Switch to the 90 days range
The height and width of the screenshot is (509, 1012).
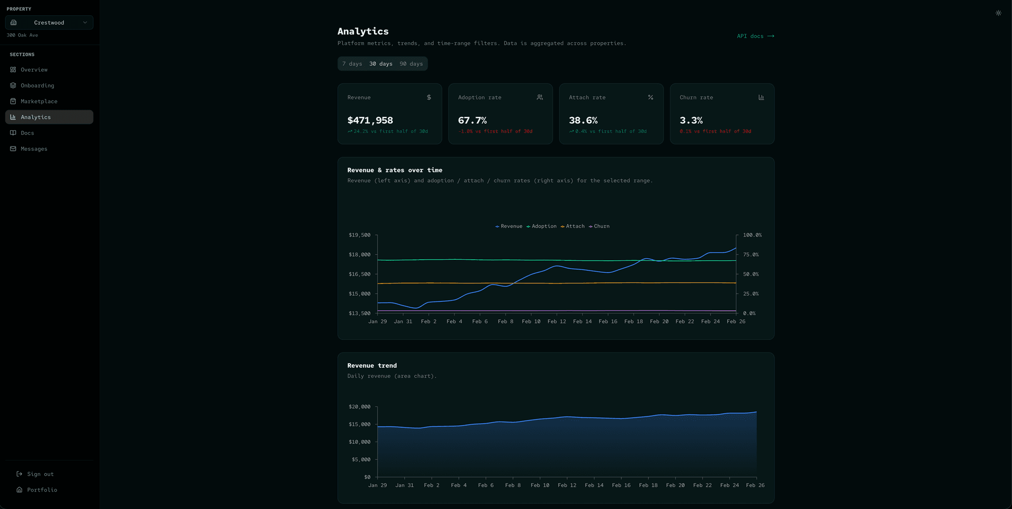(x=411, y=64)
